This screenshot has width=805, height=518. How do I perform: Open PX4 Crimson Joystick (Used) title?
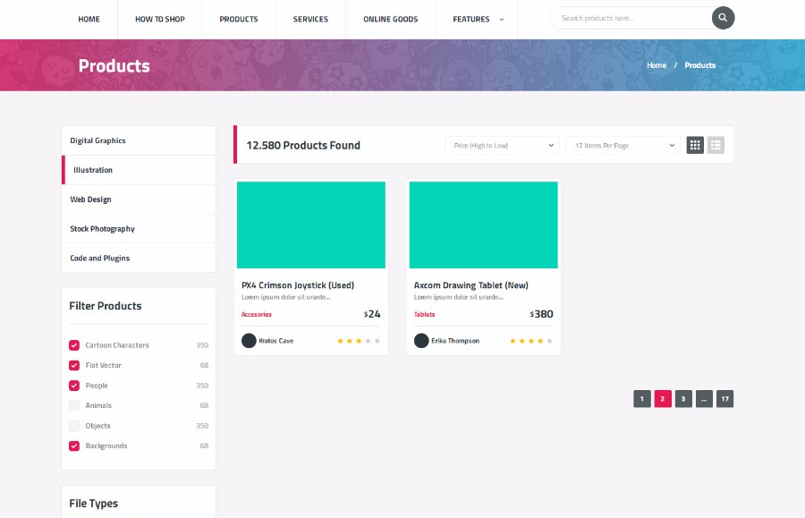click(x=298, y=285)
